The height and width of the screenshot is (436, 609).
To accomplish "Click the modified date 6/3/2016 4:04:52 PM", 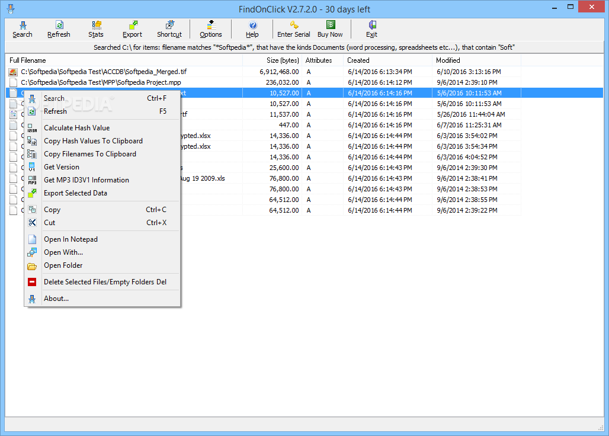I will point(467,157).
